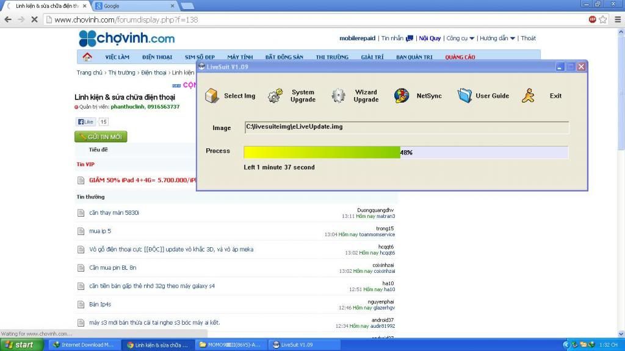625x351 pixels.
Task: Click the LiveSuit progress bar at 48%
Action: click(406, 153)
